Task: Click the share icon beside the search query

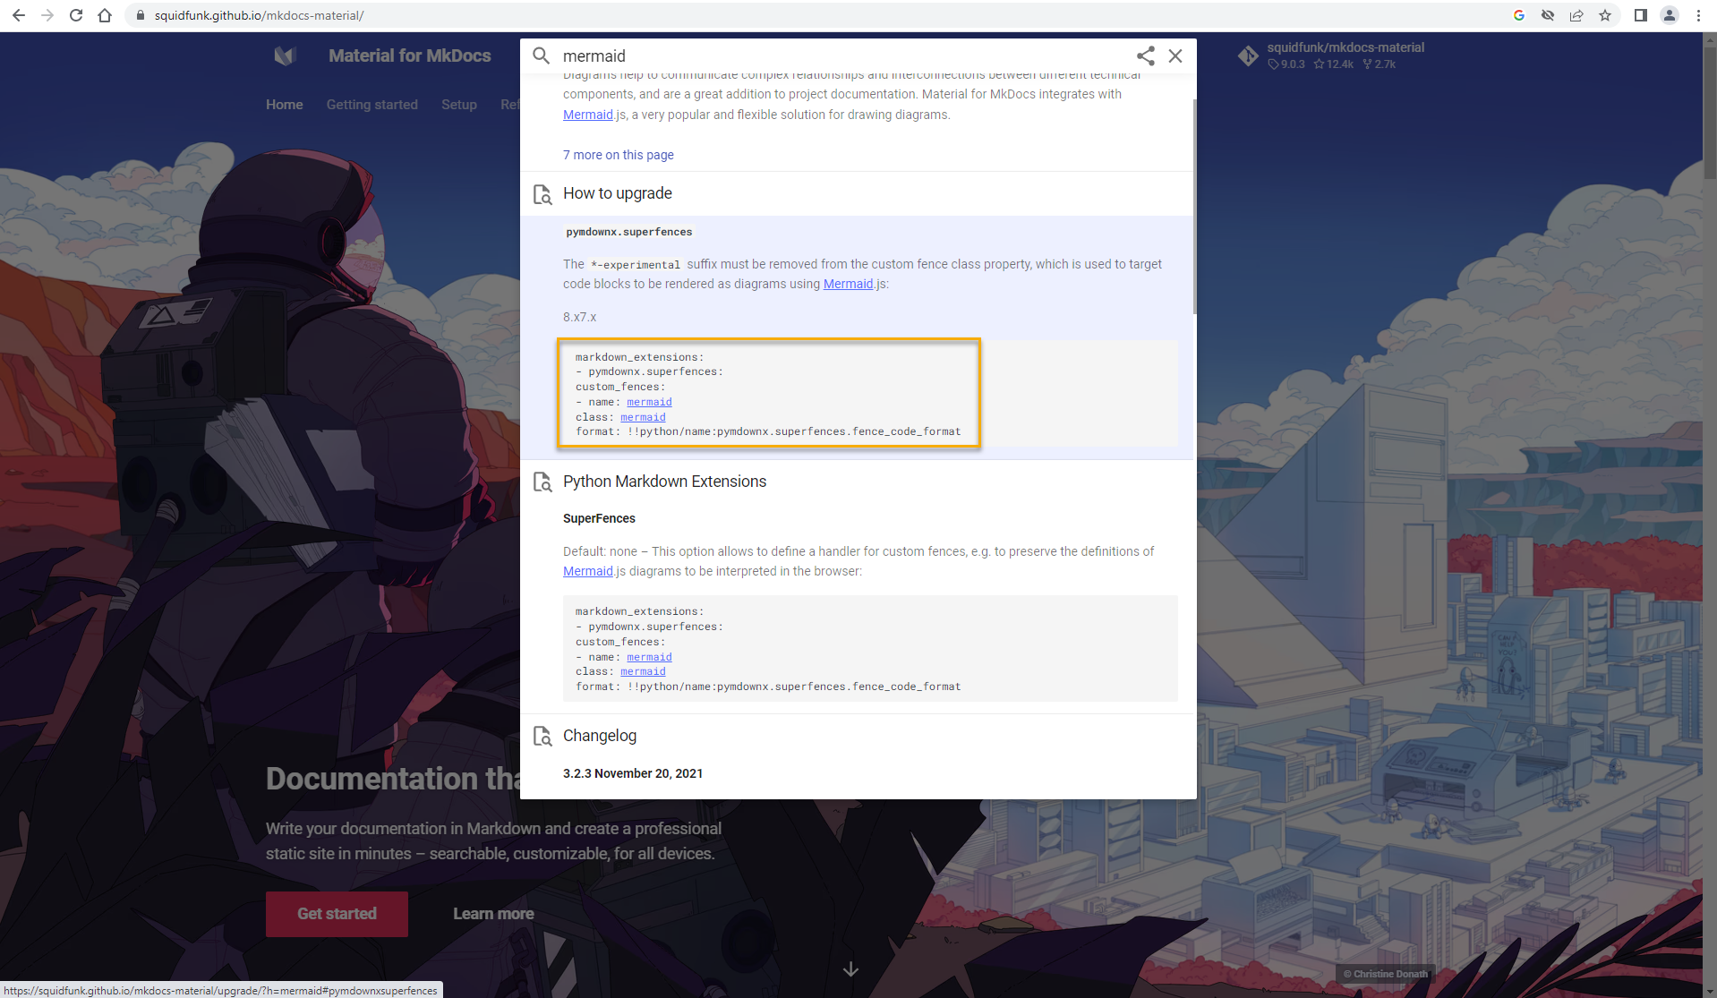Action: [x=1144, y=55]
